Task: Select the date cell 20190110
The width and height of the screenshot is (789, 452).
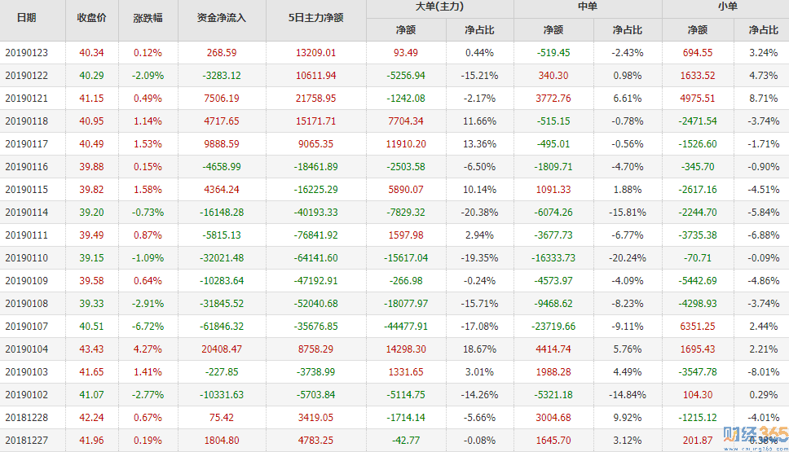Action: point(27,258)
